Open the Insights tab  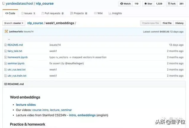115,13
